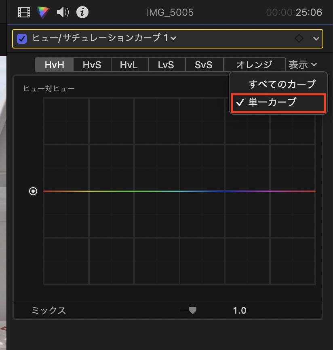Click the IMG_5005 clip name
Image resolution: width=333 pixels, height=350 pixels.
coord(170,13)
